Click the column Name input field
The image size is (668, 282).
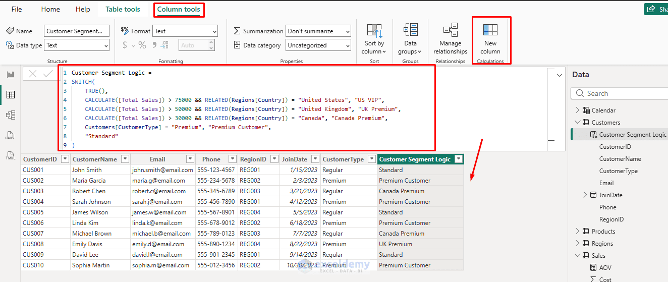pos(77,31)
